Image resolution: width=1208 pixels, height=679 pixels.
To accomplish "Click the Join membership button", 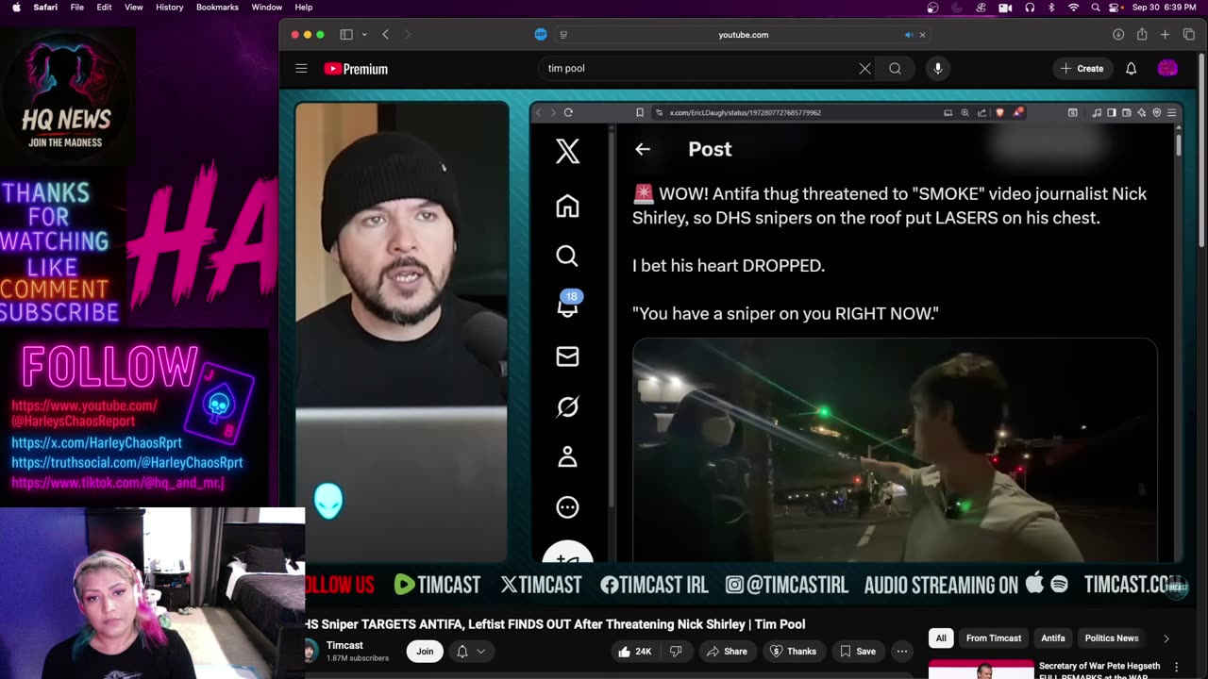I will click(x=425, y=651).
